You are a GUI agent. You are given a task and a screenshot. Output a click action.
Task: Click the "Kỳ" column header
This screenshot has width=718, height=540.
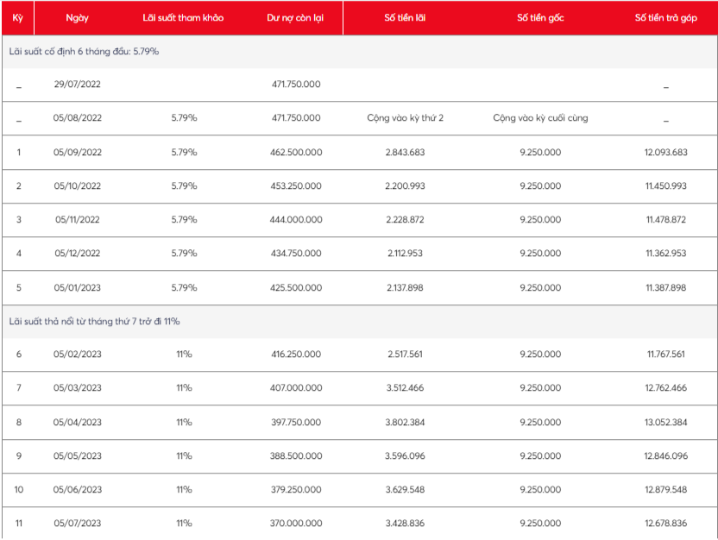pos(18,18)
